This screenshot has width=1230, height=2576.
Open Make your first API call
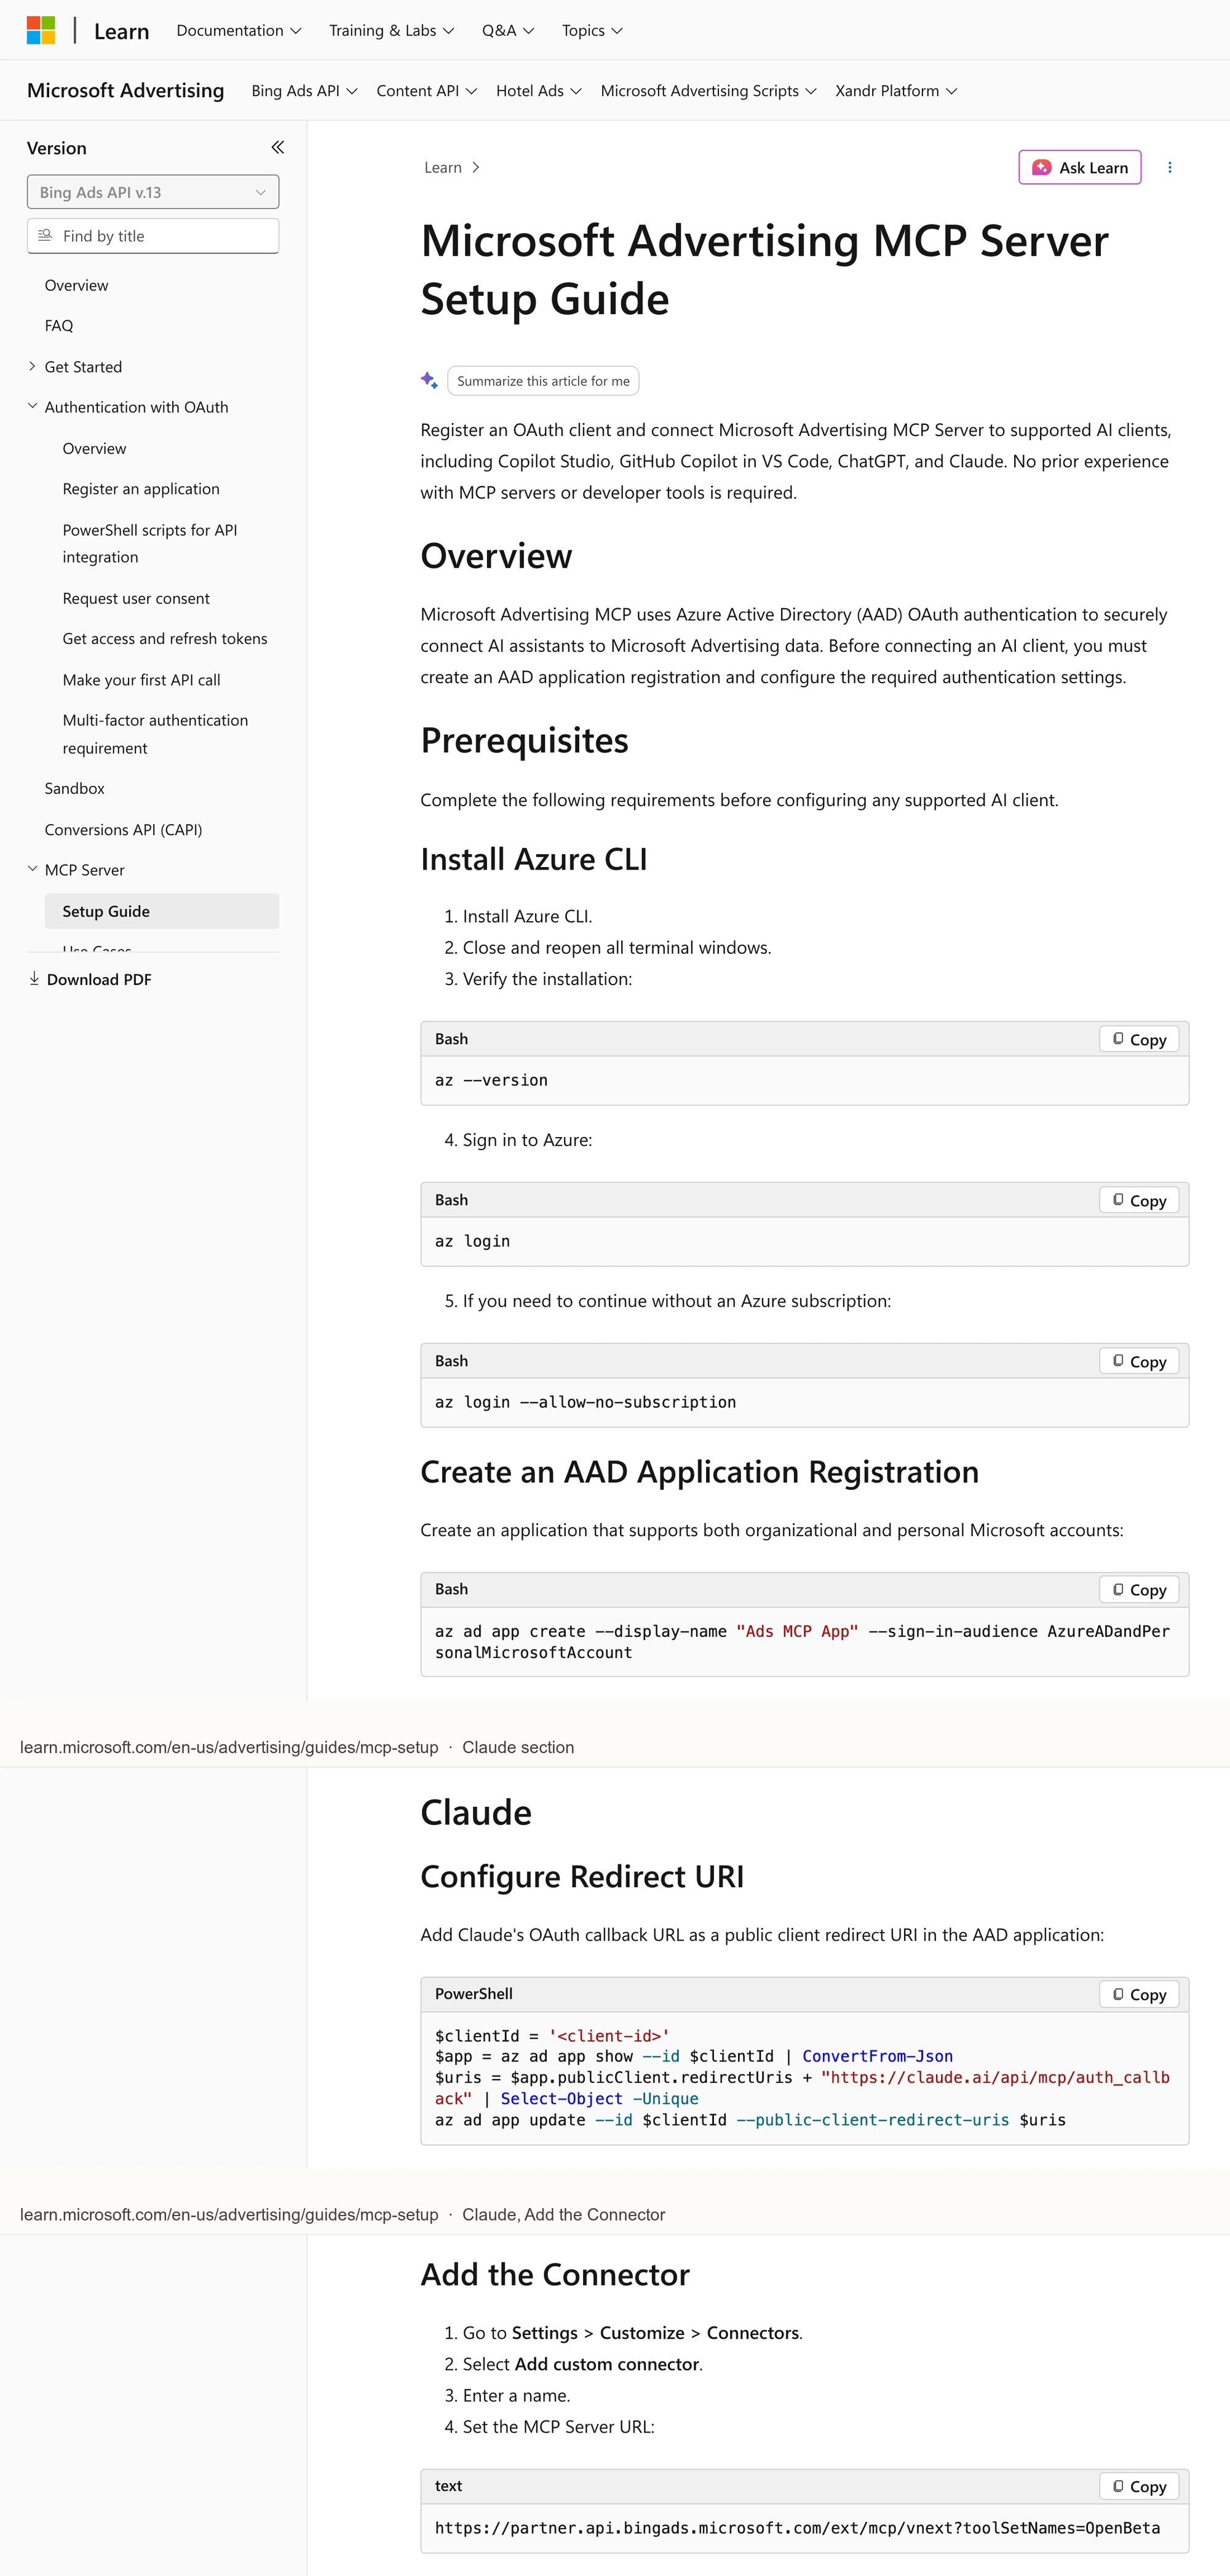[x=141, y=679]
